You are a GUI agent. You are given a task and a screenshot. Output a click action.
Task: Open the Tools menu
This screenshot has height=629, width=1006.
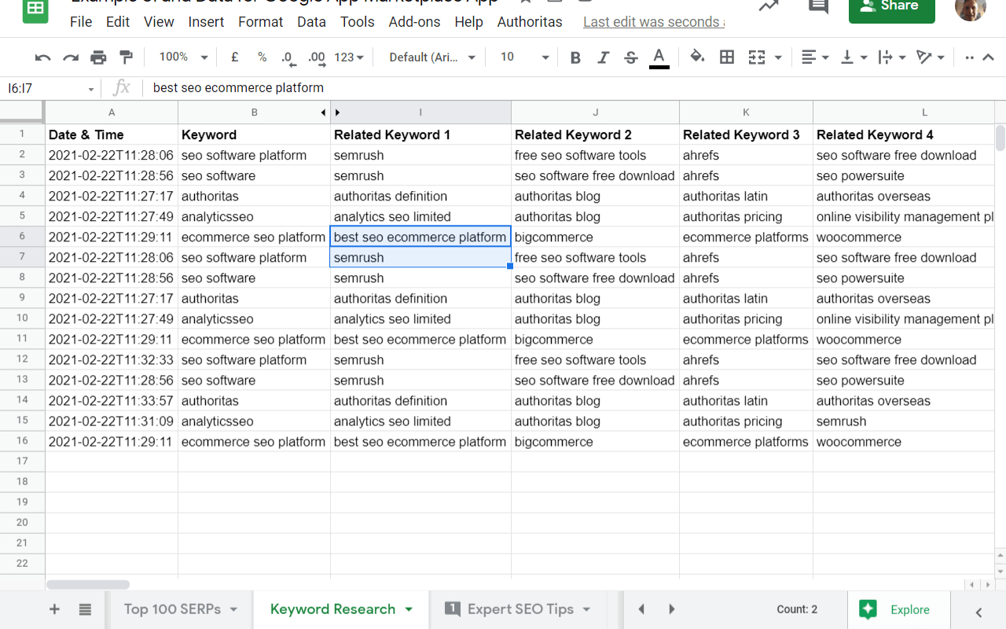tap(358, 22)
